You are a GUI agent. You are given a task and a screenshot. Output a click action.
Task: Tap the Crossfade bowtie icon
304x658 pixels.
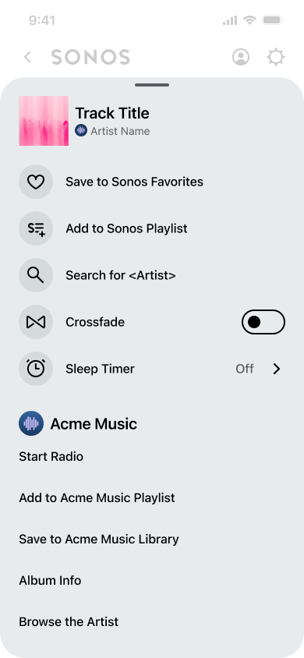pyautogui.click(x=36, y=322)
